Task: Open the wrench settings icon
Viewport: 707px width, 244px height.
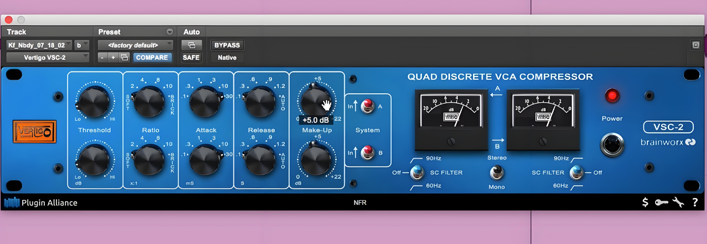Action: (x=678, y=202)
